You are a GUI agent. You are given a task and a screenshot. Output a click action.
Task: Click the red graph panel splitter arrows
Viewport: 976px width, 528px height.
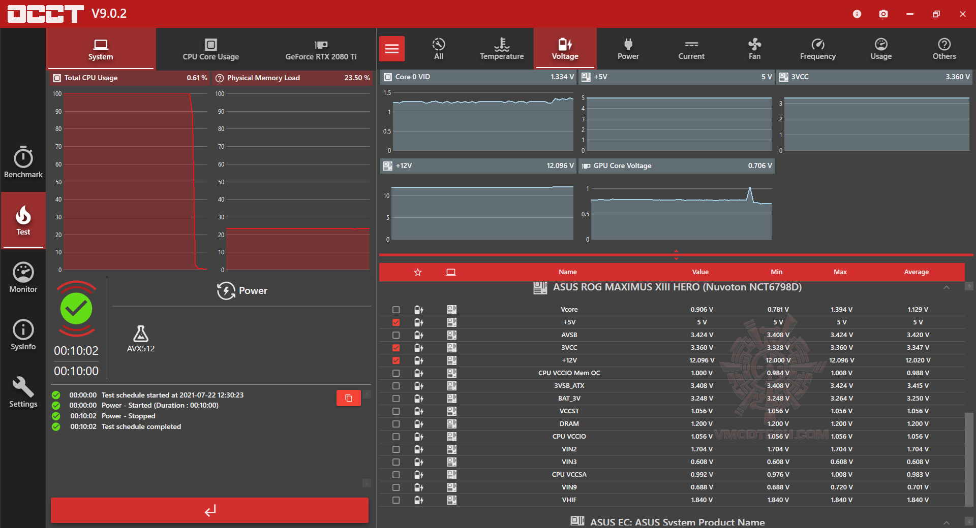(676, 255)
